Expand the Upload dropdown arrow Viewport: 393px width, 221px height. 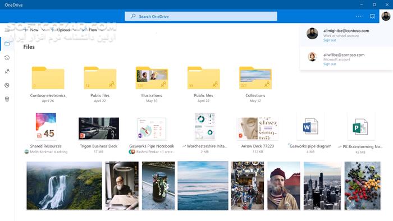[75, 30]
